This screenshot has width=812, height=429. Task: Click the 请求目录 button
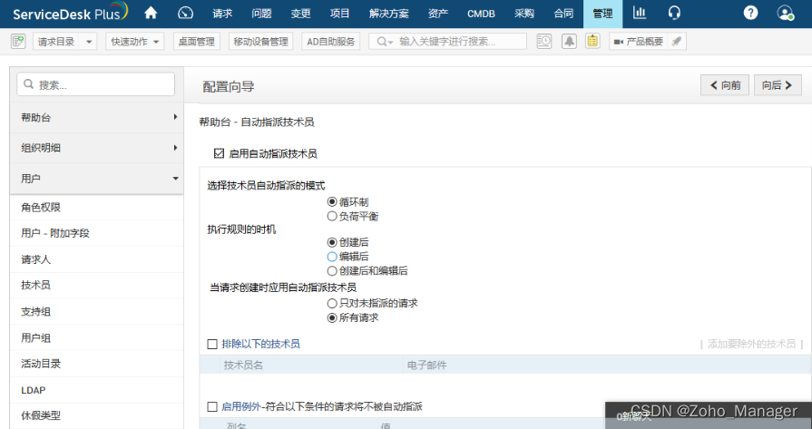(56, 42)
